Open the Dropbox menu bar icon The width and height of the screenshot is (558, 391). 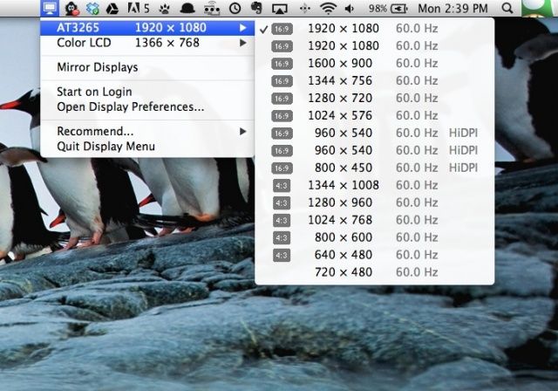coord(95,9)
